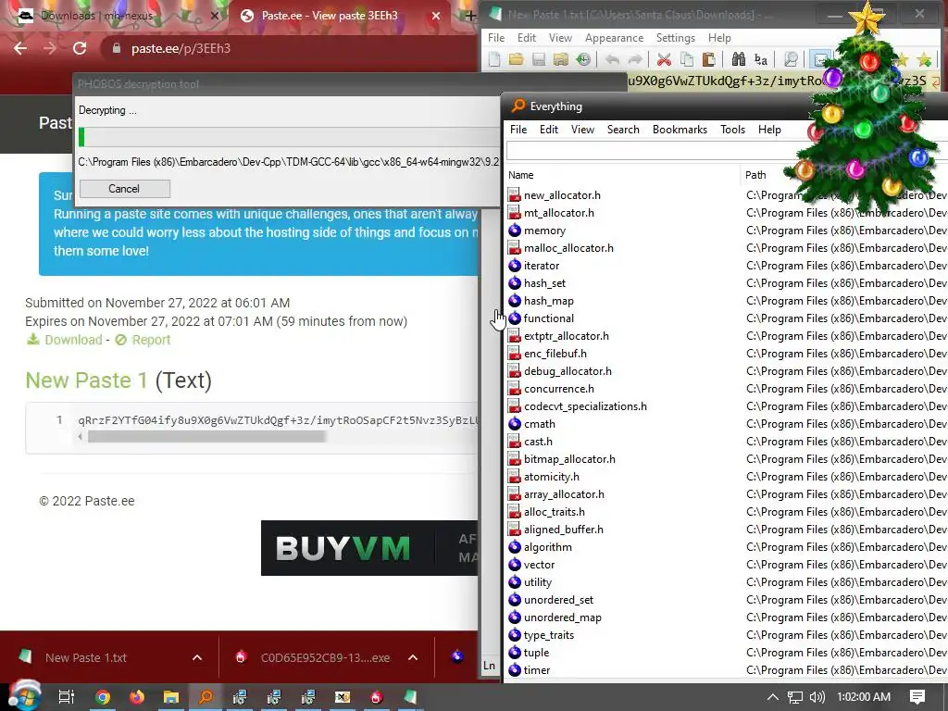Open File Explorer from the taskbar

click(x=171, y=697)
